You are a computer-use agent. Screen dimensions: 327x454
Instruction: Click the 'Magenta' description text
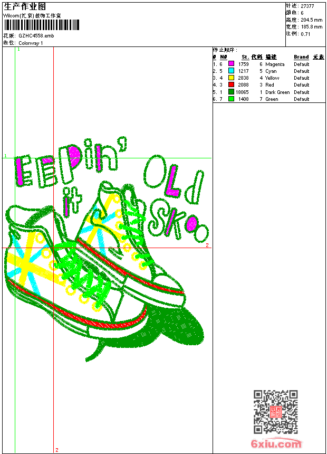(275, 64)
